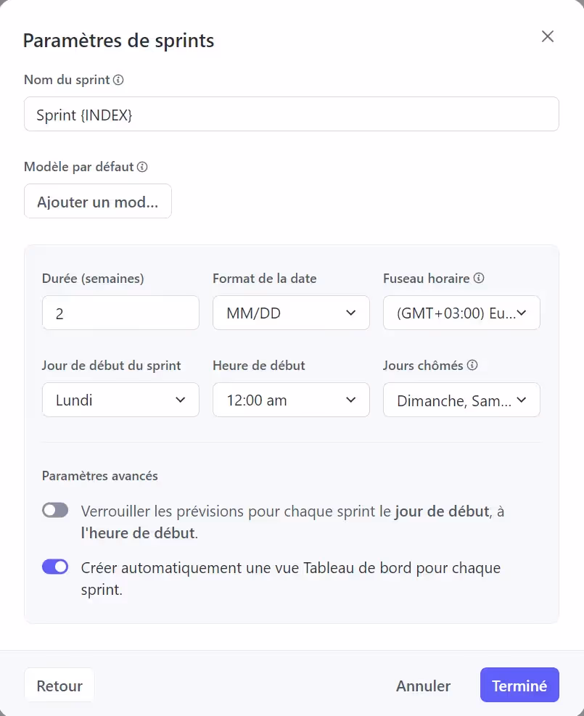Image resolution: width=584 pixels, height=716 pixels.
Task: Select the Durée semaines input field
Action: 120,313
